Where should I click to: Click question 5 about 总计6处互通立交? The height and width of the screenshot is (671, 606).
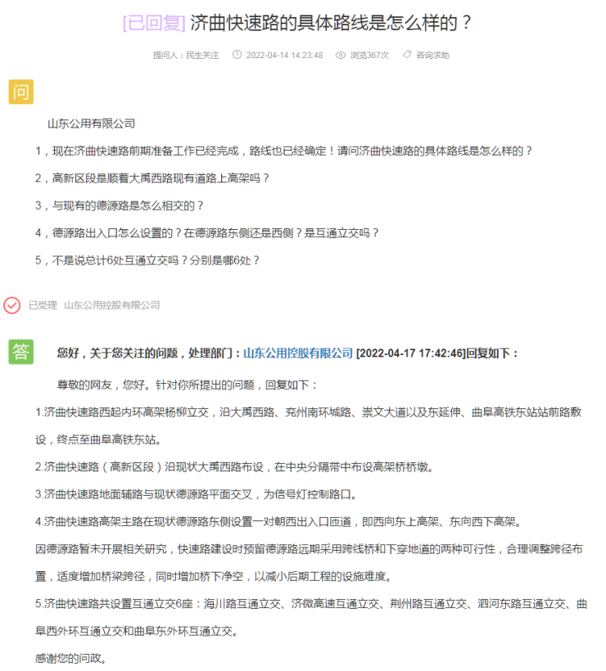coord(147,260)
